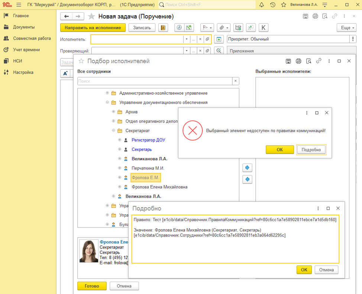Expand the Архив folder node
This screenshot has height=294, width=362.
[x=114, y=112]
